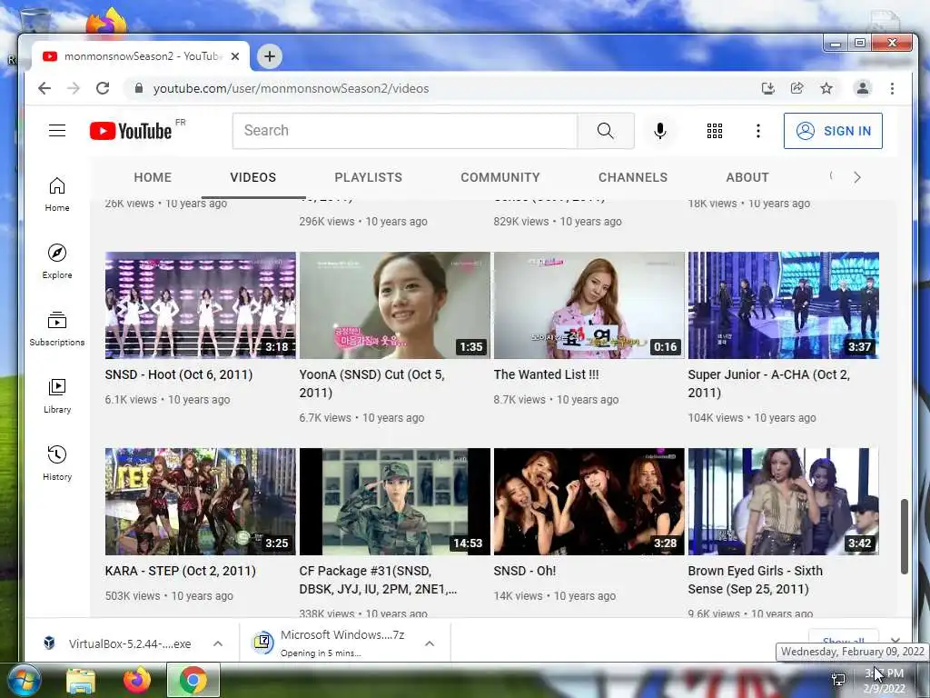Image resolution: width=930 pixels, height=698 pixels.
Task: Click the SIGN IN button
Action: click(833, 131)
